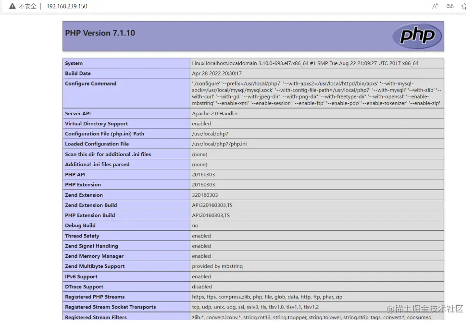473x323 pixels.
Task: Click the Zend Multibyte Support label
Action: coord(95,266)
